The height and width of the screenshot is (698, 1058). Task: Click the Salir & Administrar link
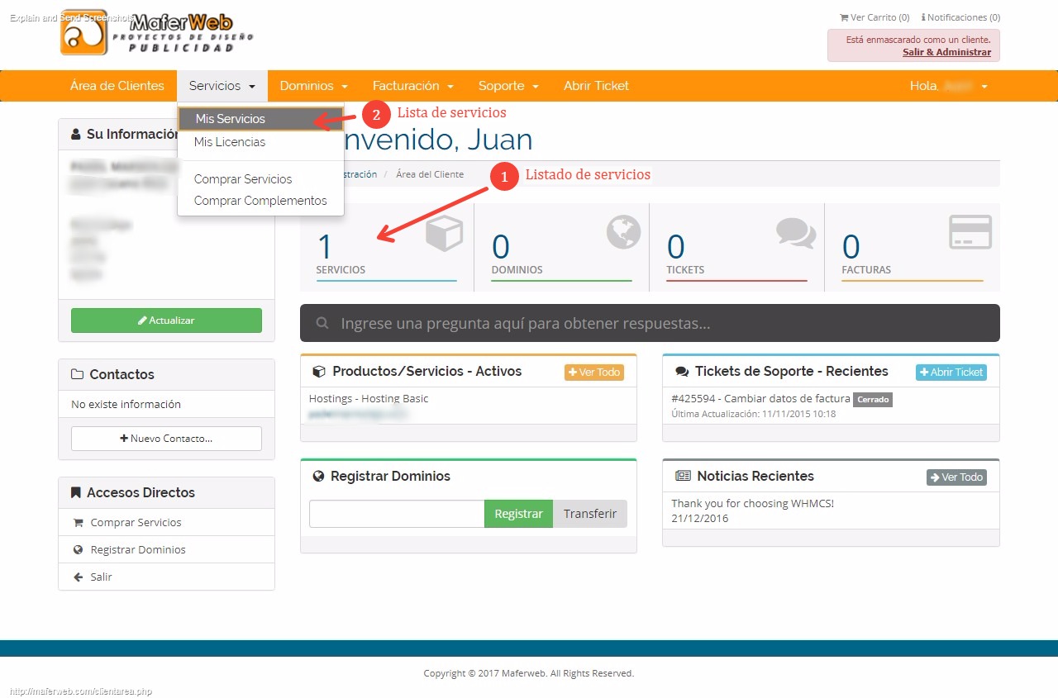coord(946,52)
